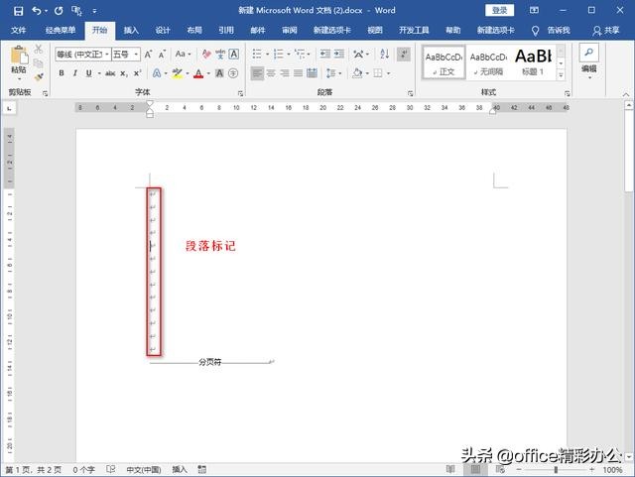Viewport: 635px width, 477px height.
Task: Open borders dropdown arrow
Action: pyautogui.click(x=388, y=73)
